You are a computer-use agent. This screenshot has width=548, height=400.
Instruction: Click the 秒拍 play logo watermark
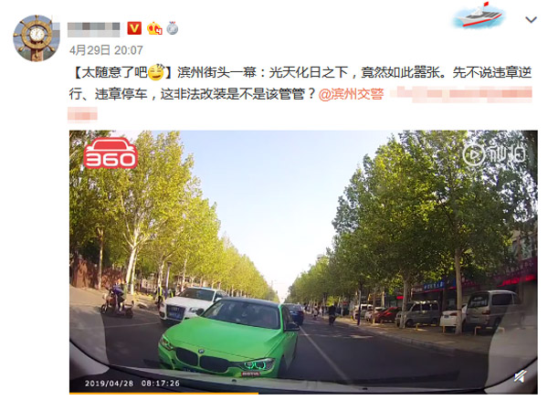tap(494, 154)
